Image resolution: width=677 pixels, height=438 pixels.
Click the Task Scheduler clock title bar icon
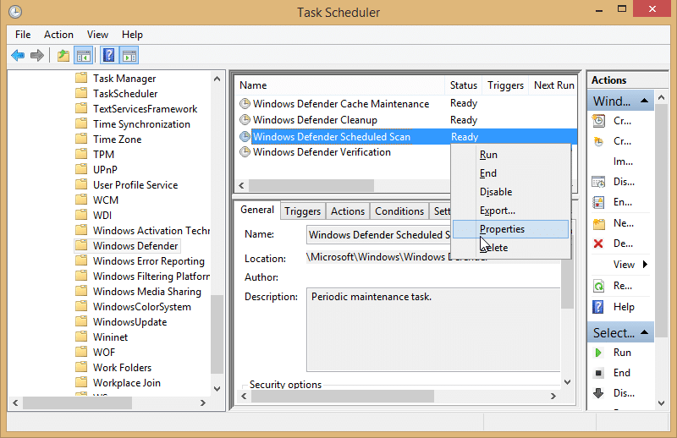[15, 12]
